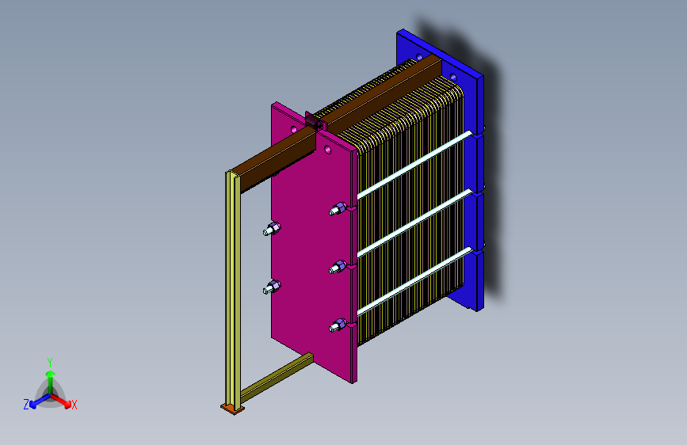Select the orange foot plate at column base
687x445 pixels.
[233, 409]
